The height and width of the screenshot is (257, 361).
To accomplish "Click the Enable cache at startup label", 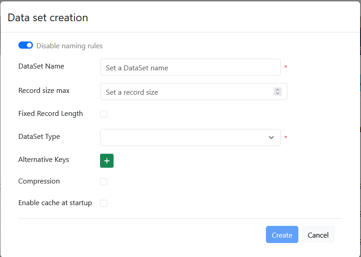I will click(55, 203).
